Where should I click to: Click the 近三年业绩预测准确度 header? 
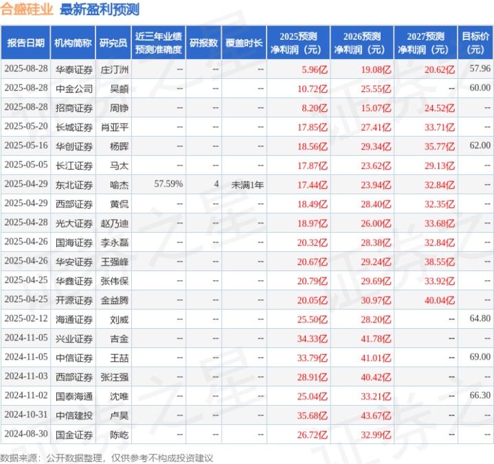tap(159, 43)
